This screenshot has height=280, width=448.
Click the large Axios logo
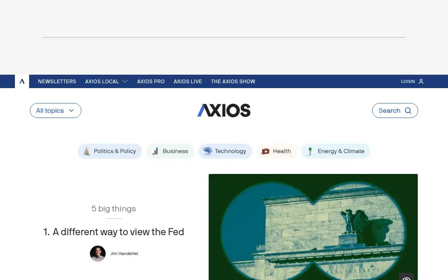coord(224,111)
